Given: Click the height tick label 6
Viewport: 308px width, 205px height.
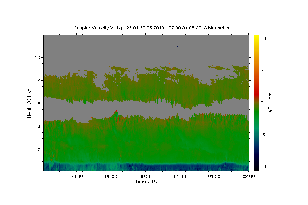Looking at the screenshot, I should click(39, 104).
